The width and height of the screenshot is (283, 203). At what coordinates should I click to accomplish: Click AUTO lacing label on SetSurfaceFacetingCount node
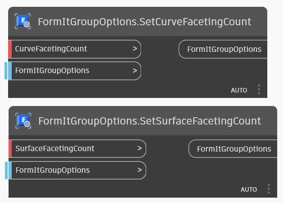[249, 189]
